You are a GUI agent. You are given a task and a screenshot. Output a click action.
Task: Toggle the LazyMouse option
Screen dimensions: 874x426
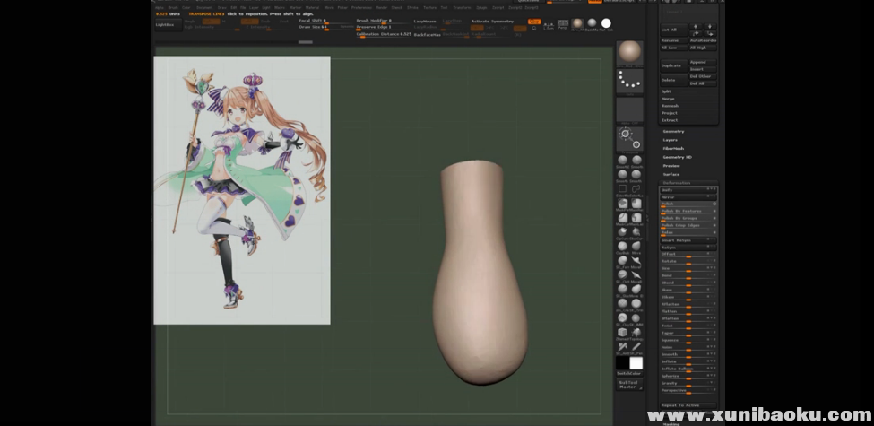(424, 21)
